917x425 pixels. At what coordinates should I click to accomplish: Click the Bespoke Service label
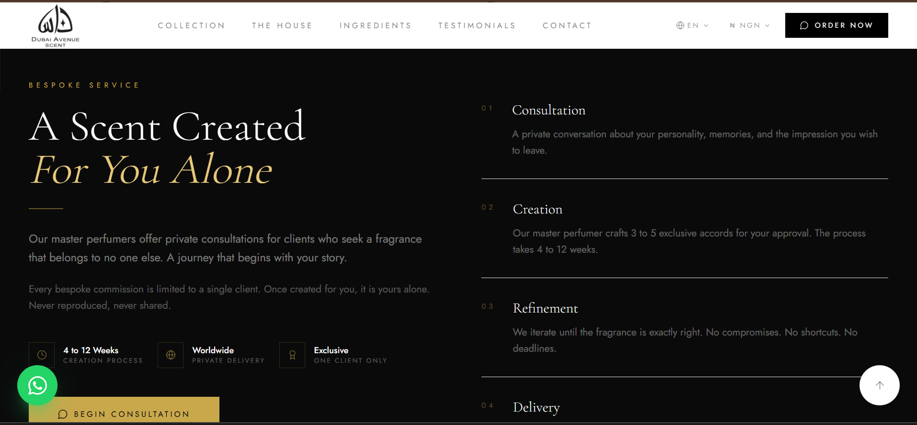tap(84, 85)
